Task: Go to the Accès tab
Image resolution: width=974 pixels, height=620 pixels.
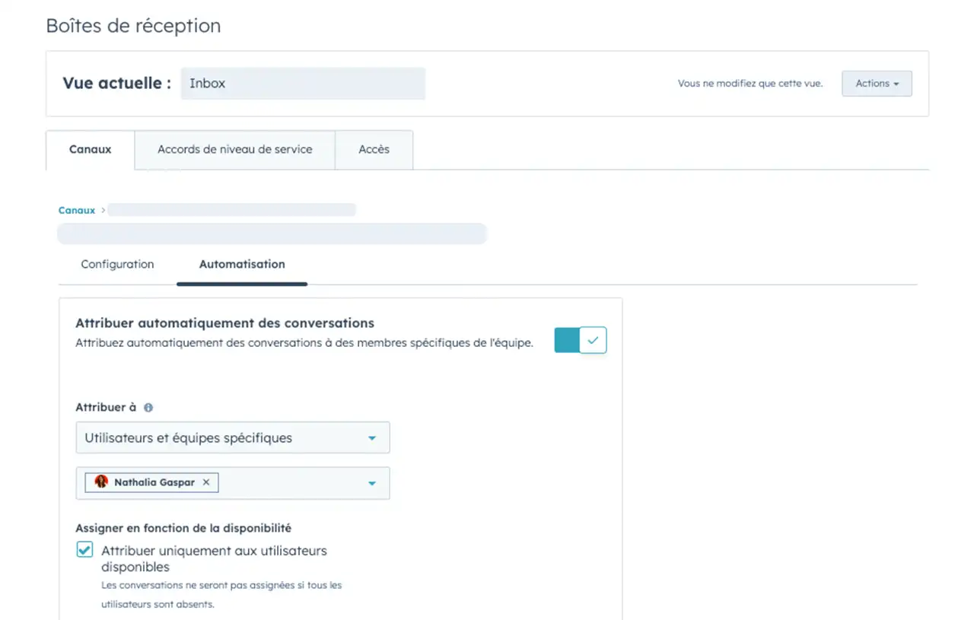Action: click(374, 150)
